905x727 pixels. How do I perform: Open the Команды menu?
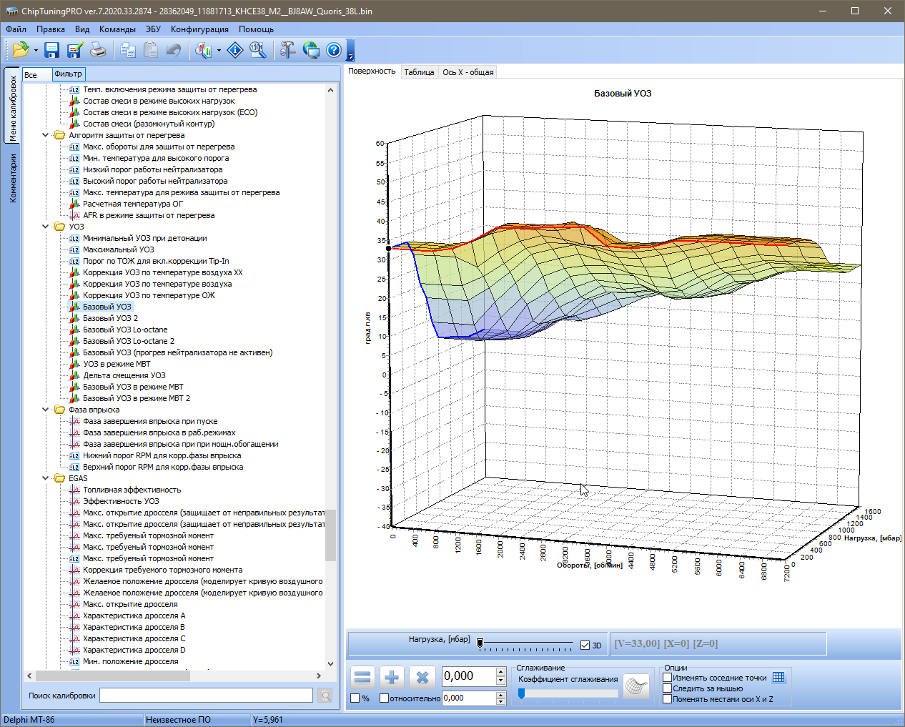coord(117,29)
